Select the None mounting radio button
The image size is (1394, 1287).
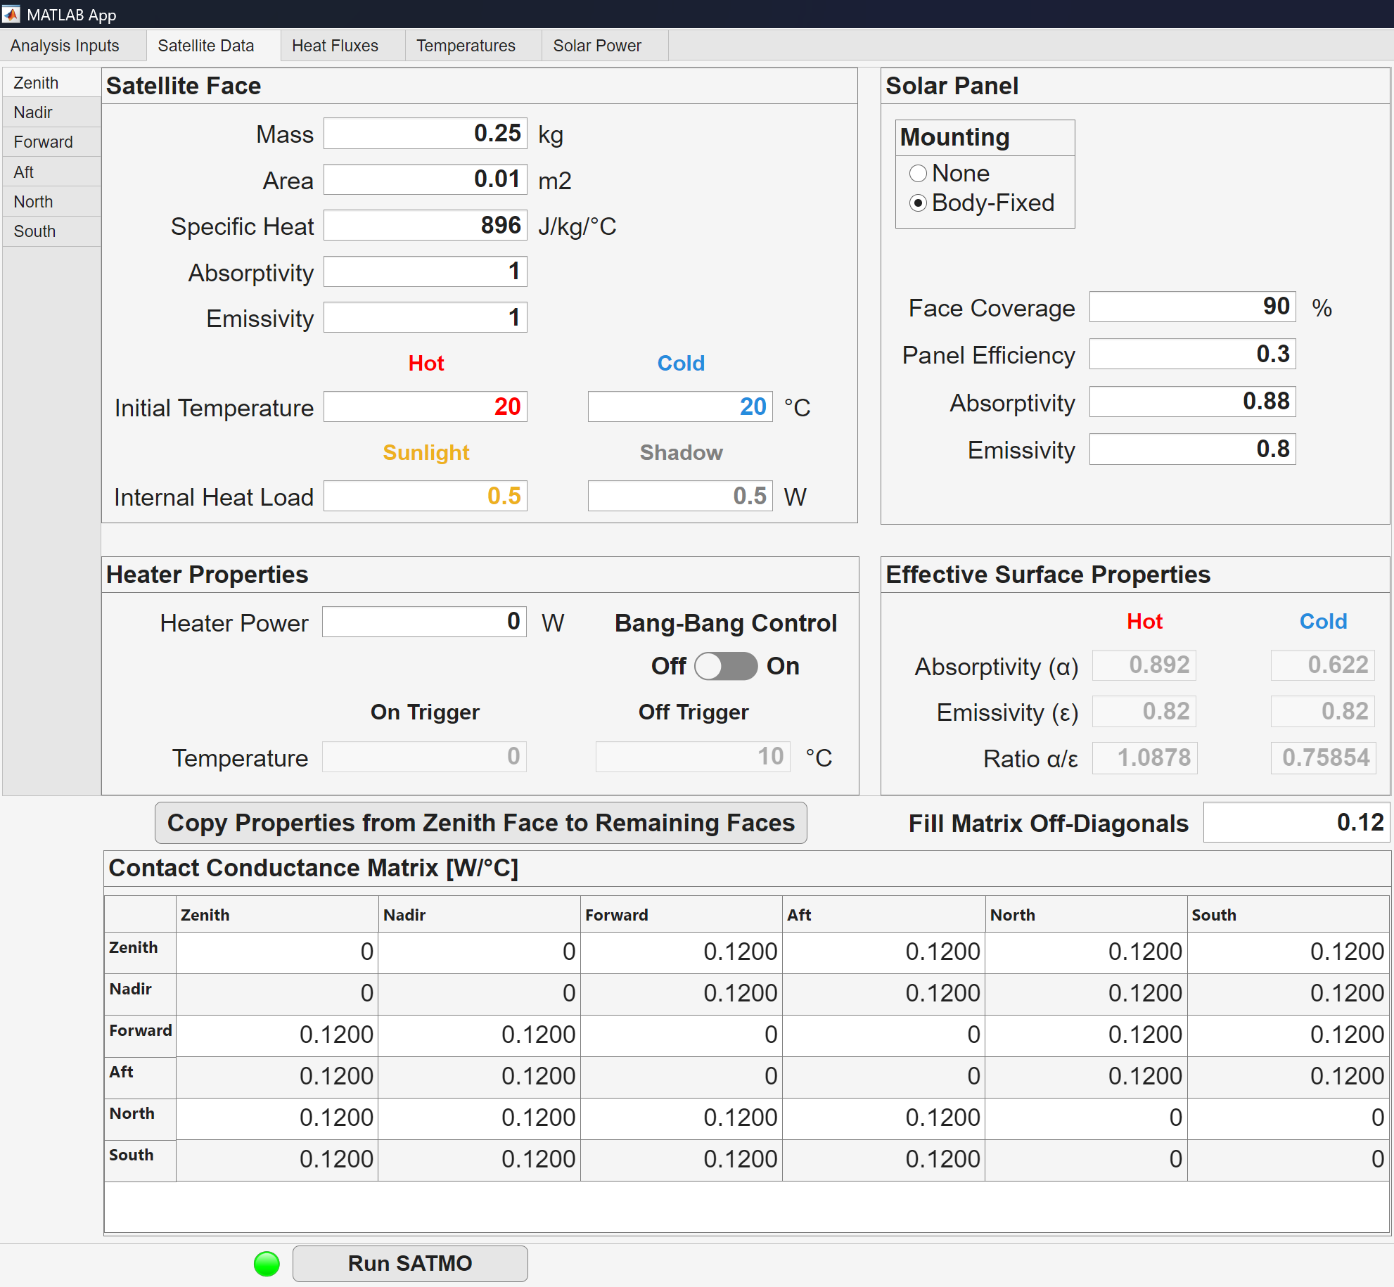pyautogui.click(x=918, y=173)
